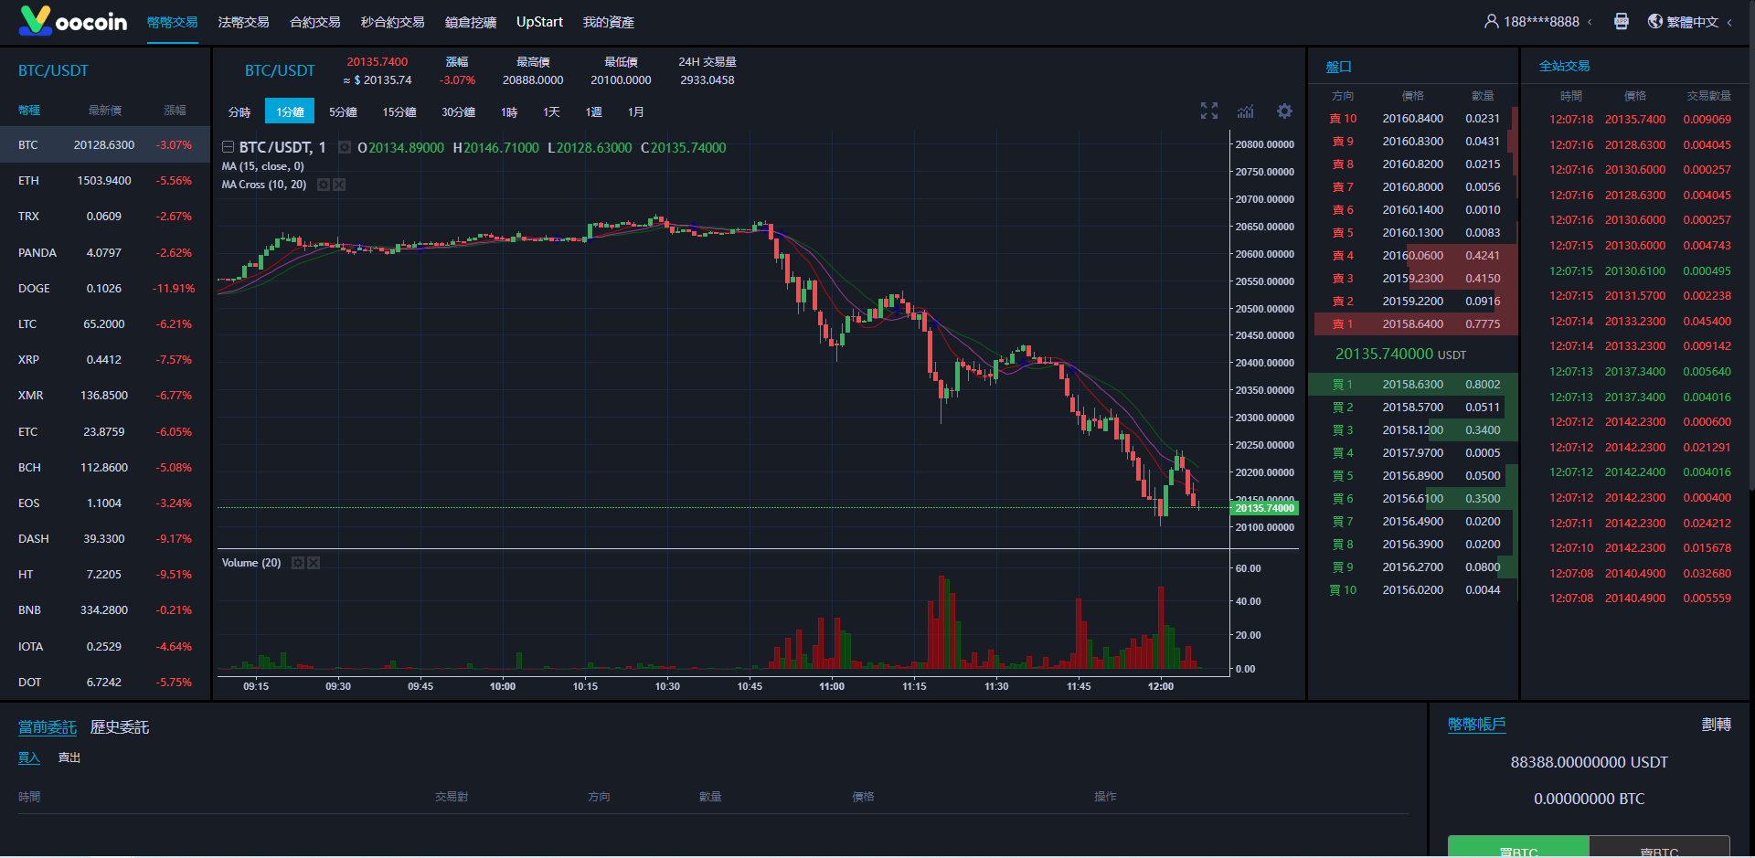Image resolution: width=1755 pixels, height=858 pixels.
Task: Click the fullscreen chart icon
Action: 1208,111
